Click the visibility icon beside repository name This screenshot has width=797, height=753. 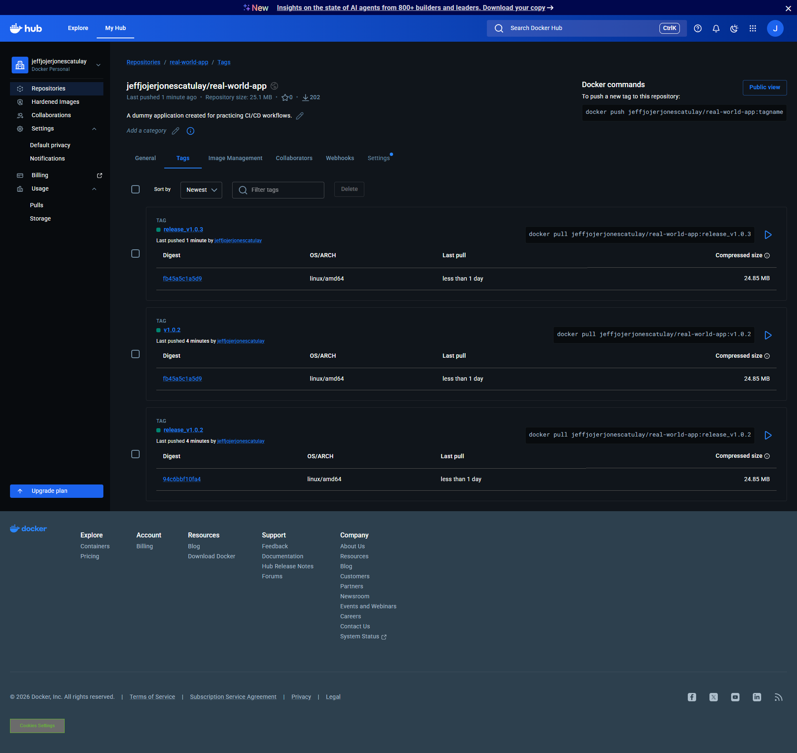click(x=274, y=86)
